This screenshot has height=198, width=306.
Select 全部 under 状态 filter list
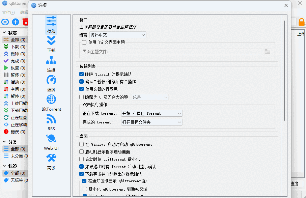(16, 39)
